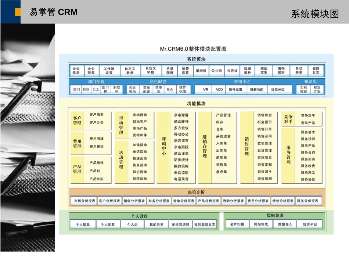Click the 采购进货 item

pyautogui.click(x=223, y=136)
